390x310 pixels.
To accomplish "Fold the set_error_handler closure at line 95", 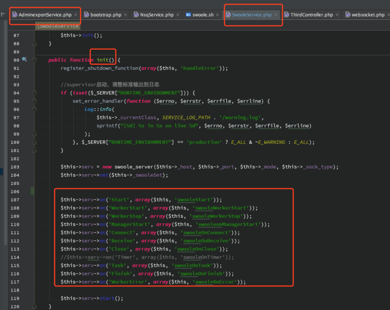I will pos(34,101).
